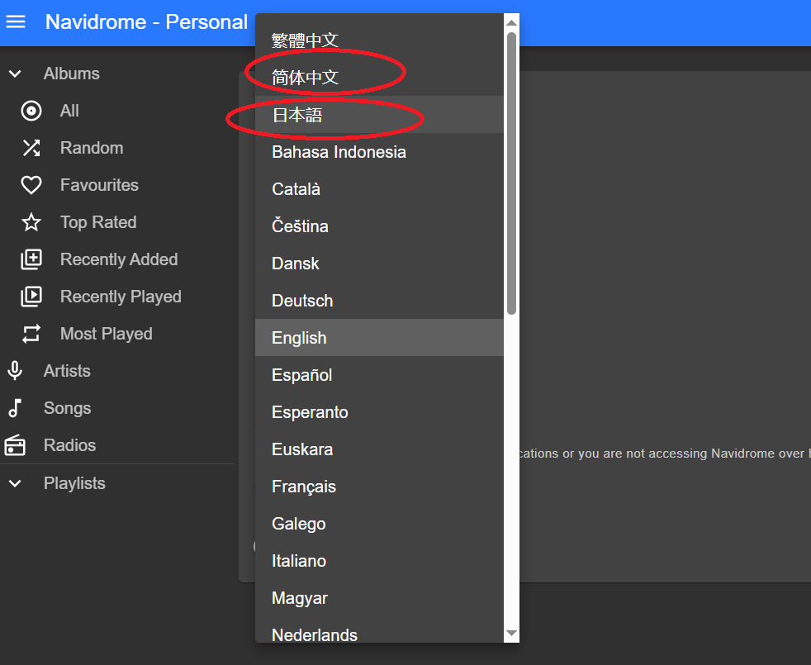Image resolution: width=811 pixels, height=665 pixels.
Task: Select the highlighted English option
Action: tap(299, 338)
